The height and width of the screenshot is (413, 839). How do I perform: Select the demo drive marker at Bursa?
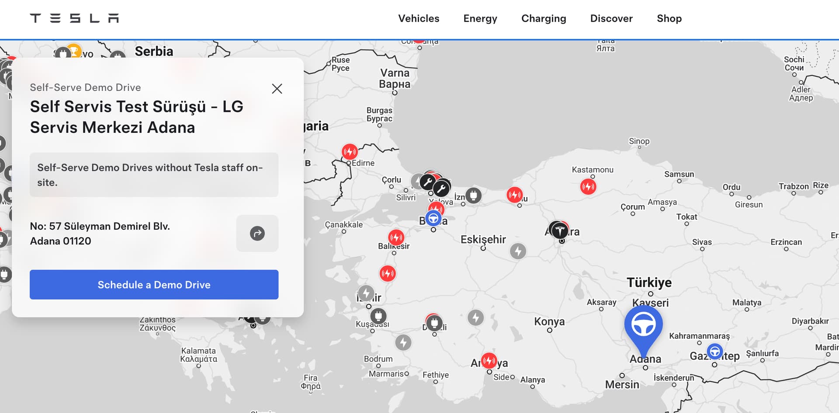click(x=433, y=218)
